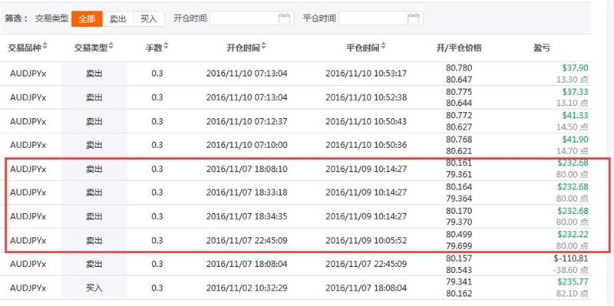Click the 开/平仓价格 column header
The height and width of the screenshot is (306, 614).
[x=459, y=48]
